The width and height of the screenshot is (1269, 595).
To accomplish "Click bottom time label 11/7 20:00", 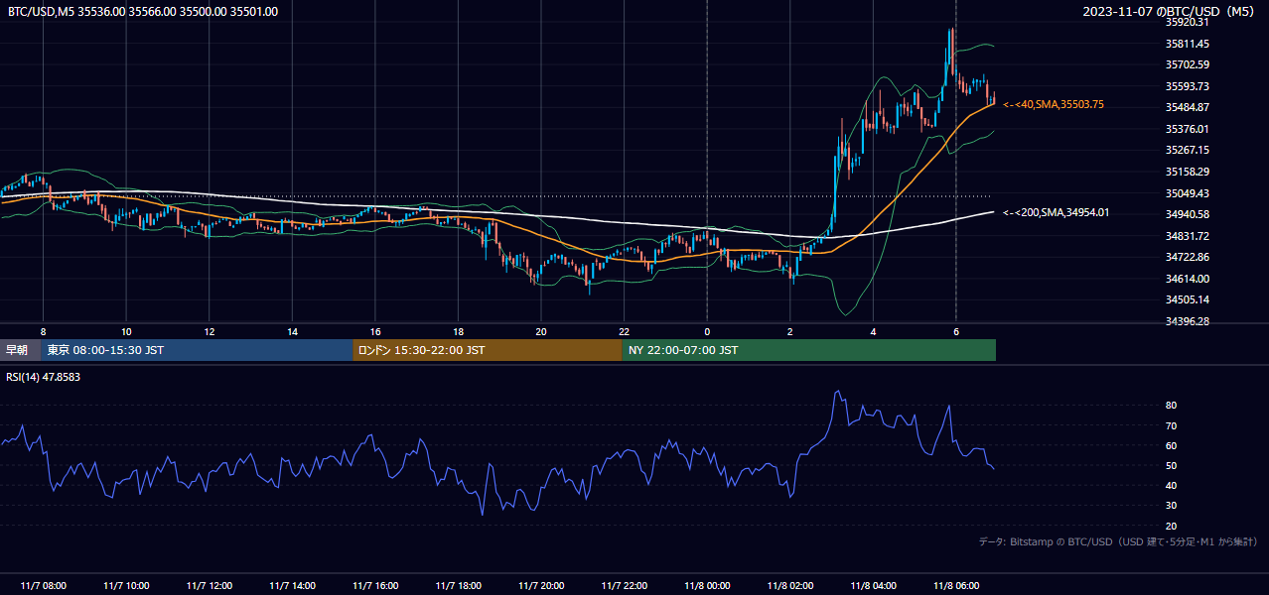I will [x=540, y=586].
